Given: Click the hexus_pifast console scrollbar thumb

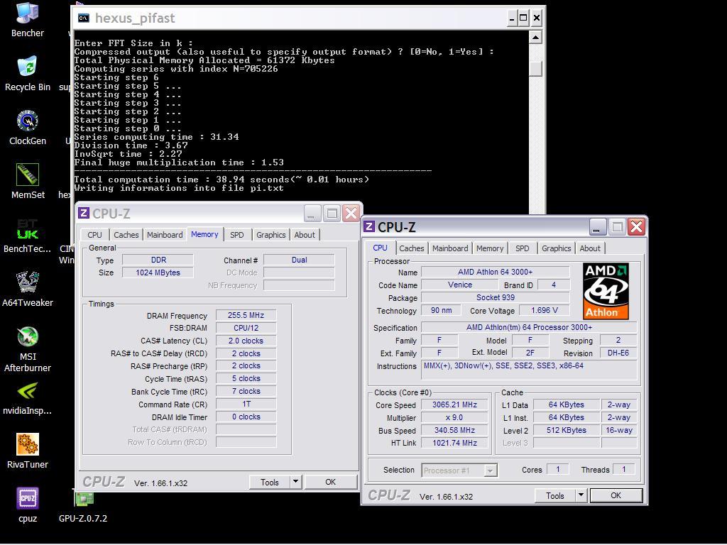Looking at the screenshot, I should coord(535,69).
